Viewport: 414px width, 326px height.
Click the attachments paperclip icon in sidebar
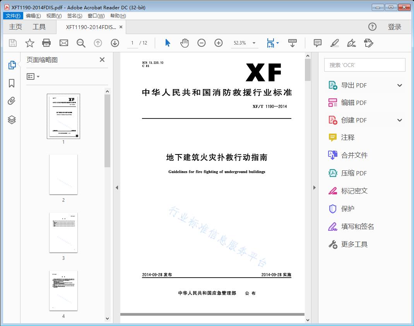(x=12, y=101)
